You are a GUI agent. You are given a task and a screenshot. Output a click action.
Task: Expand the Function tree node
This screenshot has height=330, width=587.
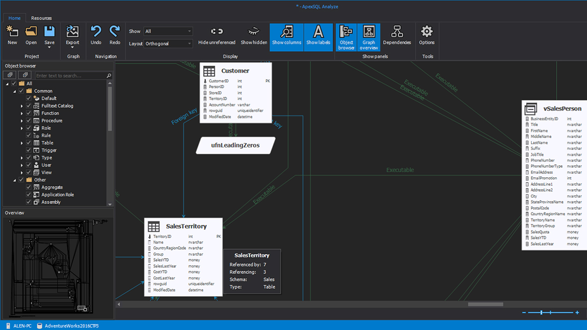tap(22, 113)
